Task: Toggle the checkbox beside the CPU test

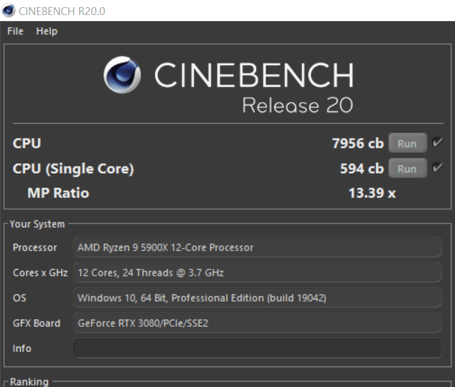Action: pos(437,142)
